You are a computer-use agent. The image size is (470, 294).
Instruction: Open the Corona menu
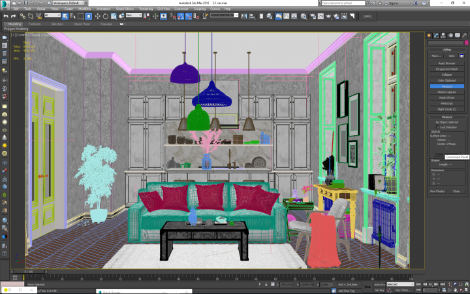click(x=215, y=9)
